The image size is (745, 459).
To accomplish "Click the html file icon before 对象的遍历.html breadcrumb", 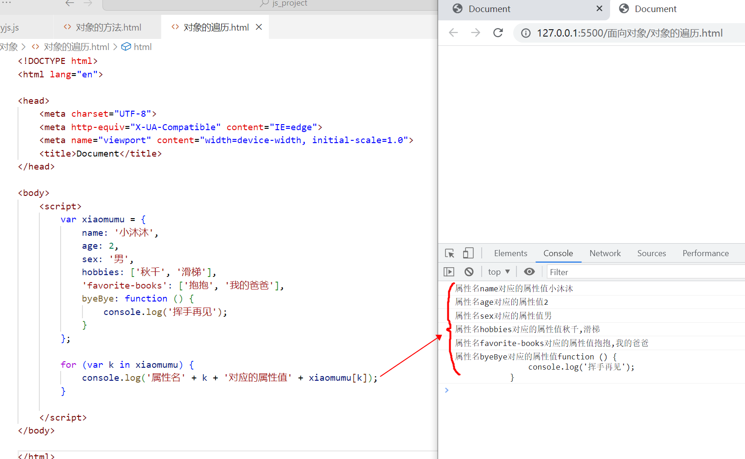I will click(36, 47).
